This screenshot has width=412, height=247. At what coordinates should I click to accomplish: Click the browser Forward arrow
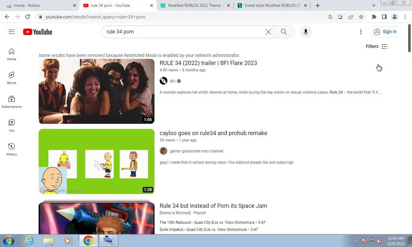tap(17, 17)
